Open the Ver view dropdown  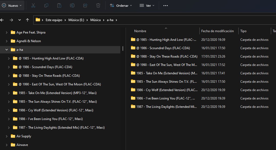coord(147,5)
